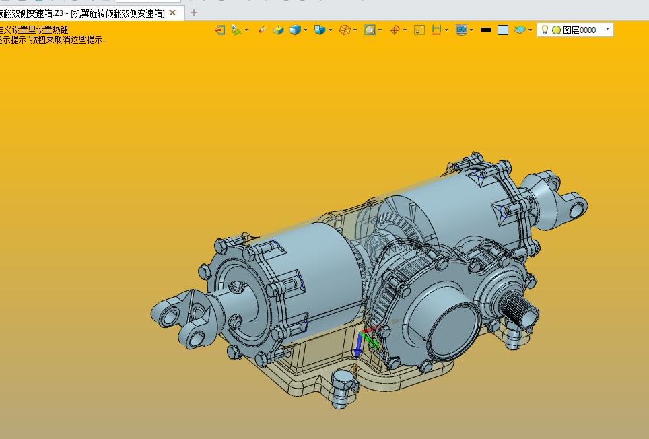Select the blue shaded cube icon
Image resolution: width=649 pixels, height=439 pixels.
pyautogui.click(x=295, y=30)
